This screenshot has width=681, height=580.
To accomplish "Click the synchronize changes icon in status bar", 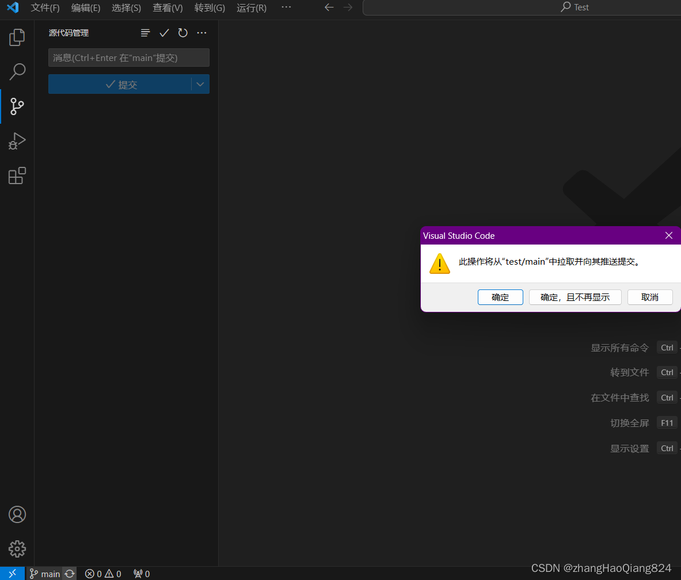I will click(70, 574).
